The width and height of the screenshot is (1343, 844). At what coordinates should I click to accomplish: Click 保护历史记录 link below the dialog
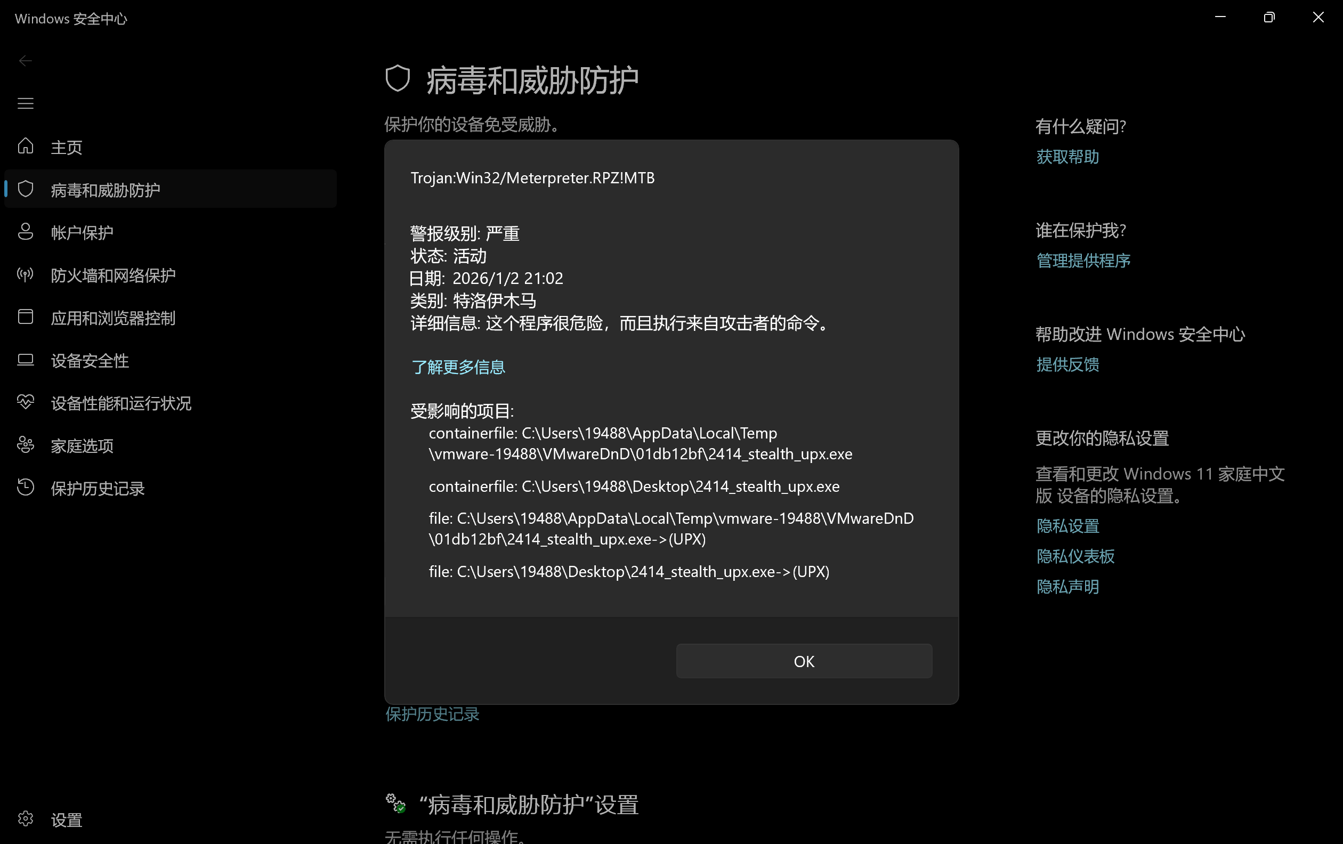[432, 715]
